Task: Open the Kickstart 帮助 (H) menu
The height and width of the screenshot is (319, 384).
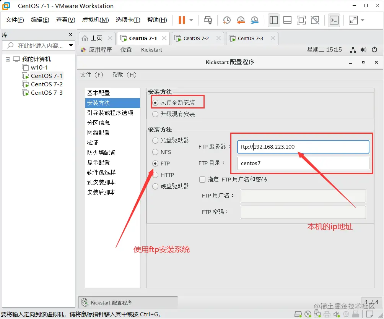Action: pos(124,74)
